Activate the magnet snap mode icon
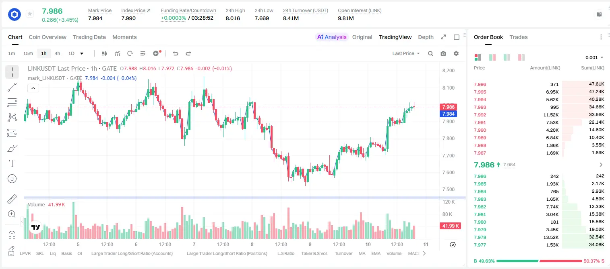This screenshot has width=610, height=269. [12, 234]
